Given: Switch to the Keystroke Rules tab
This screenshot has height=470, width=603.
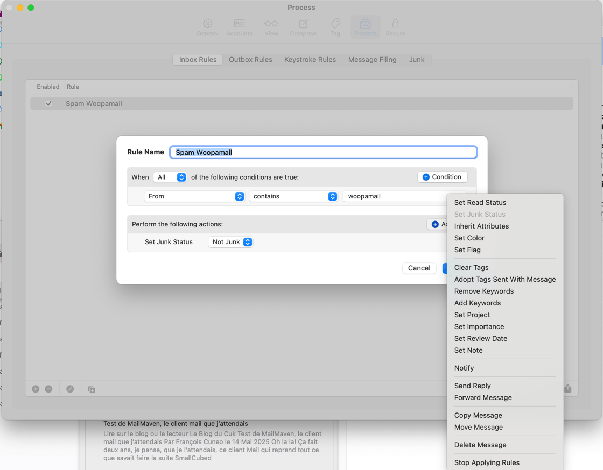Looking at the screenshot, I should 310,60.
